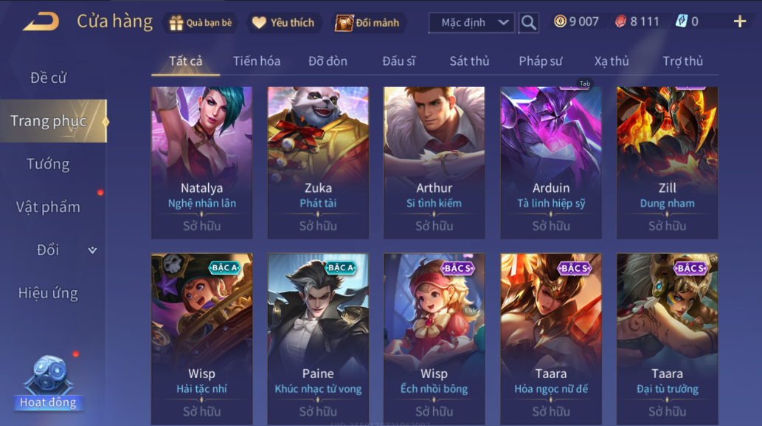Click the plus icon to add currency
Screen dimensions: 762x426
click(740, 21)
